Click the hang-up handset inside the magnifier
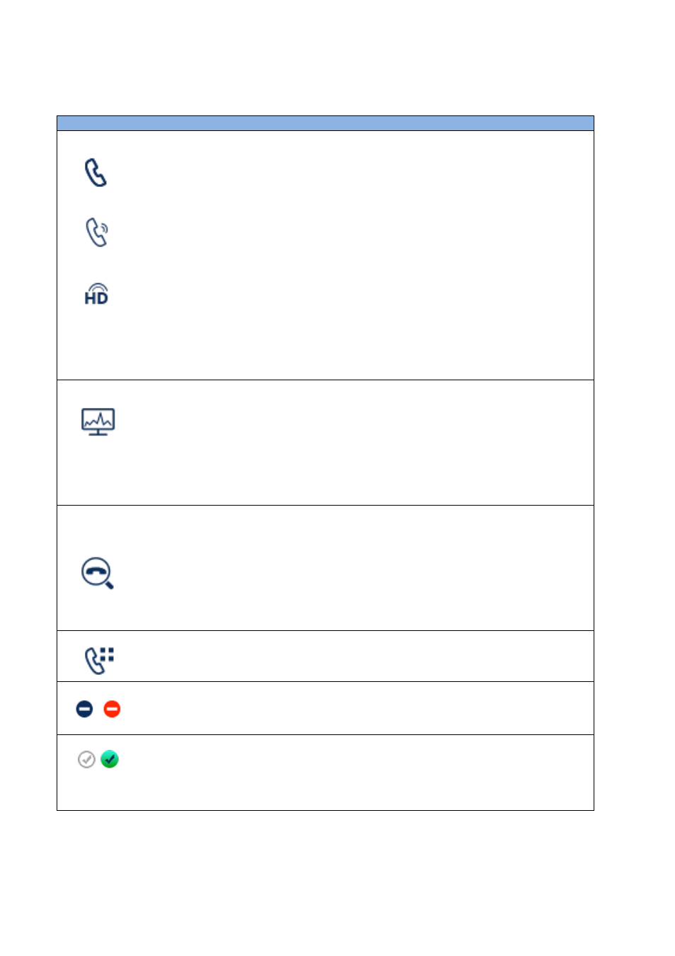This screenshot has width=675, height=956. [x=96, y=571]
